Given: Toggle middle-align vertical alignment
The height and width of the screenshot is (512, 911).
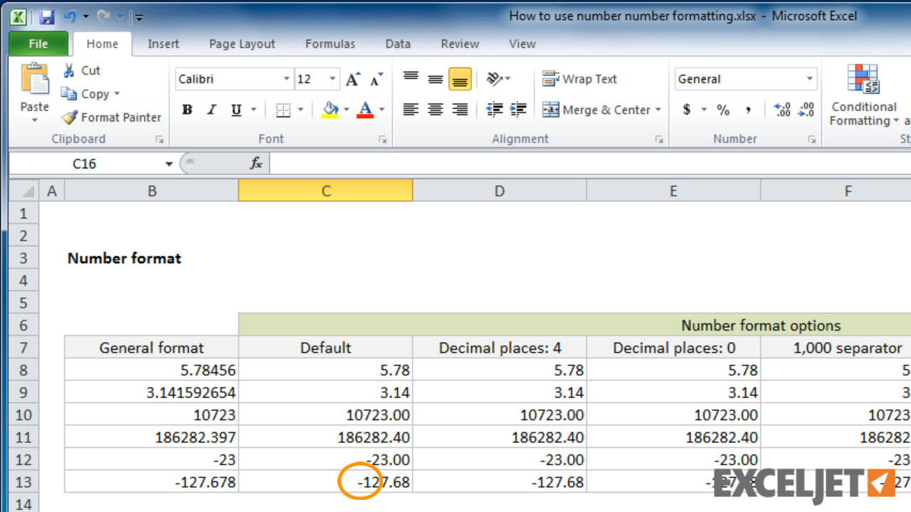Looking at the screenshot, I should (435, 79).
